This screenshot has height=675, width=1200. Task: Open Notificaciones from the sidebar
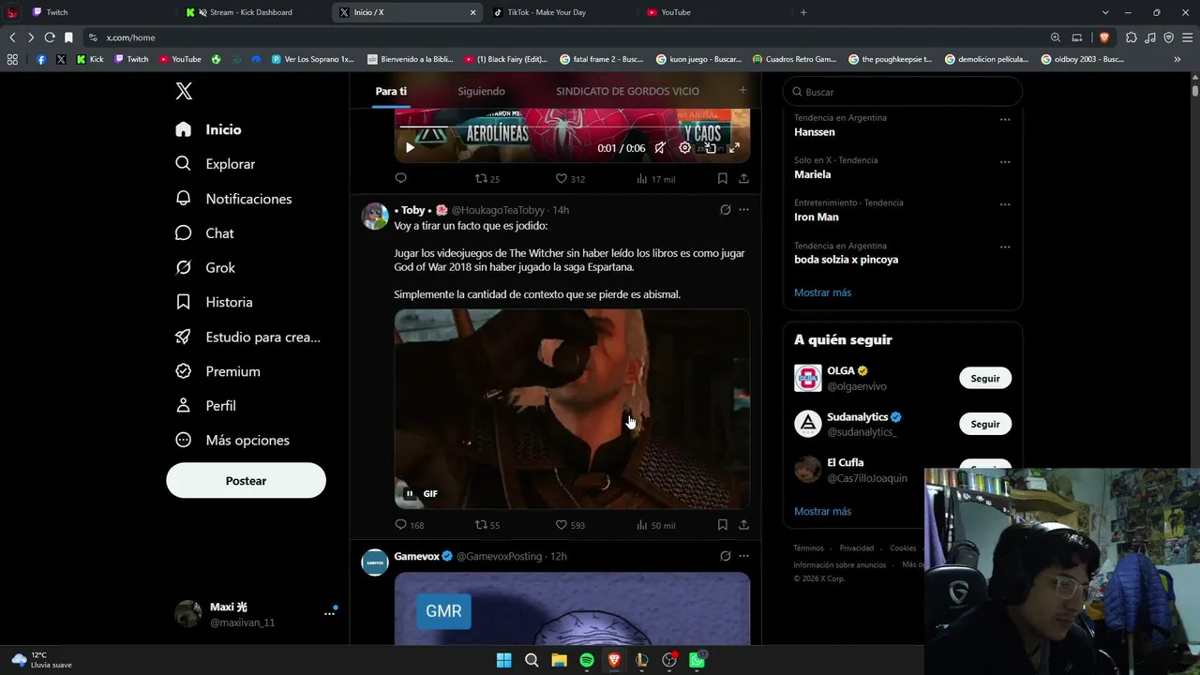pyautogui.click(x=233, y=199)
